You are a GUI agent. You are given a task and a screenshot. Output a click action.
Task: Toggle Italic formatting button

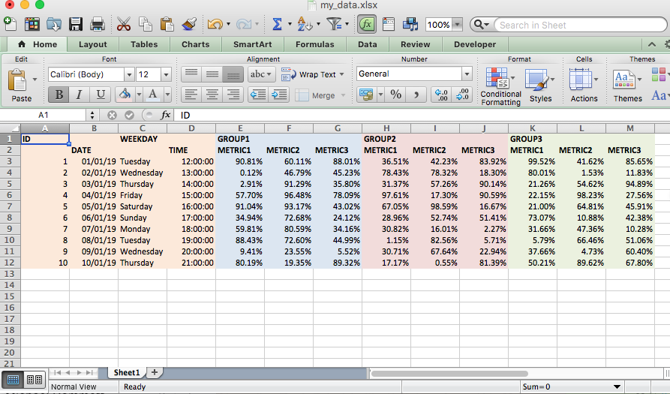point(79,95)
